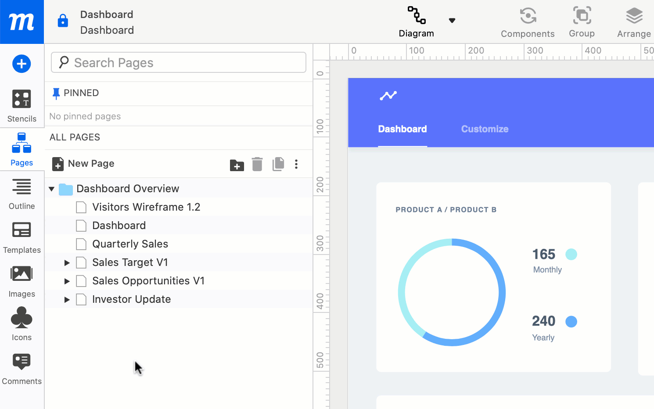Select the Quarterly Sales page
Viewport: 654px width, 409px height.
(130, 244)
